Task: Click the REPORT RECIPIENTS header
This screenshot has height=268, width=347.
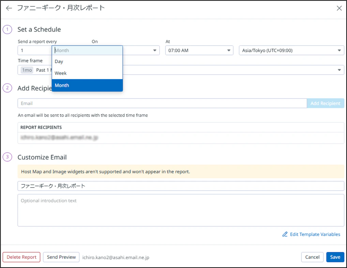Action: [41, 128]
